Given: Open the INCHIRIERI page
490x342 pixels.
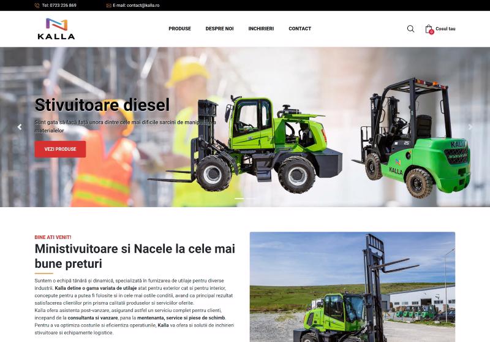Looking at the screenshot, I should tap(261, 29).
